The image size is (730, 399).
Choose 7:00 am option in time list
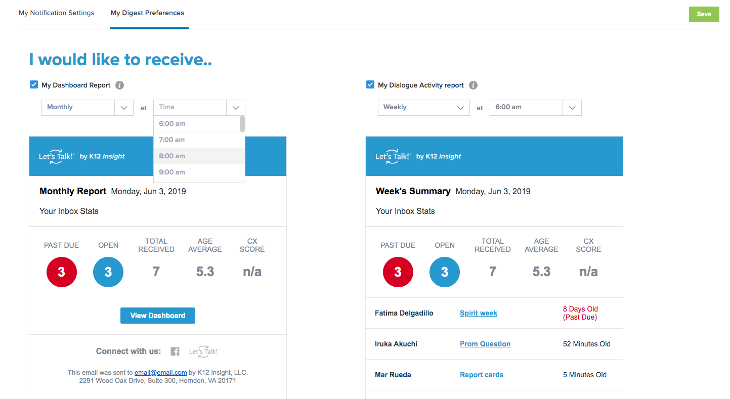172,140
